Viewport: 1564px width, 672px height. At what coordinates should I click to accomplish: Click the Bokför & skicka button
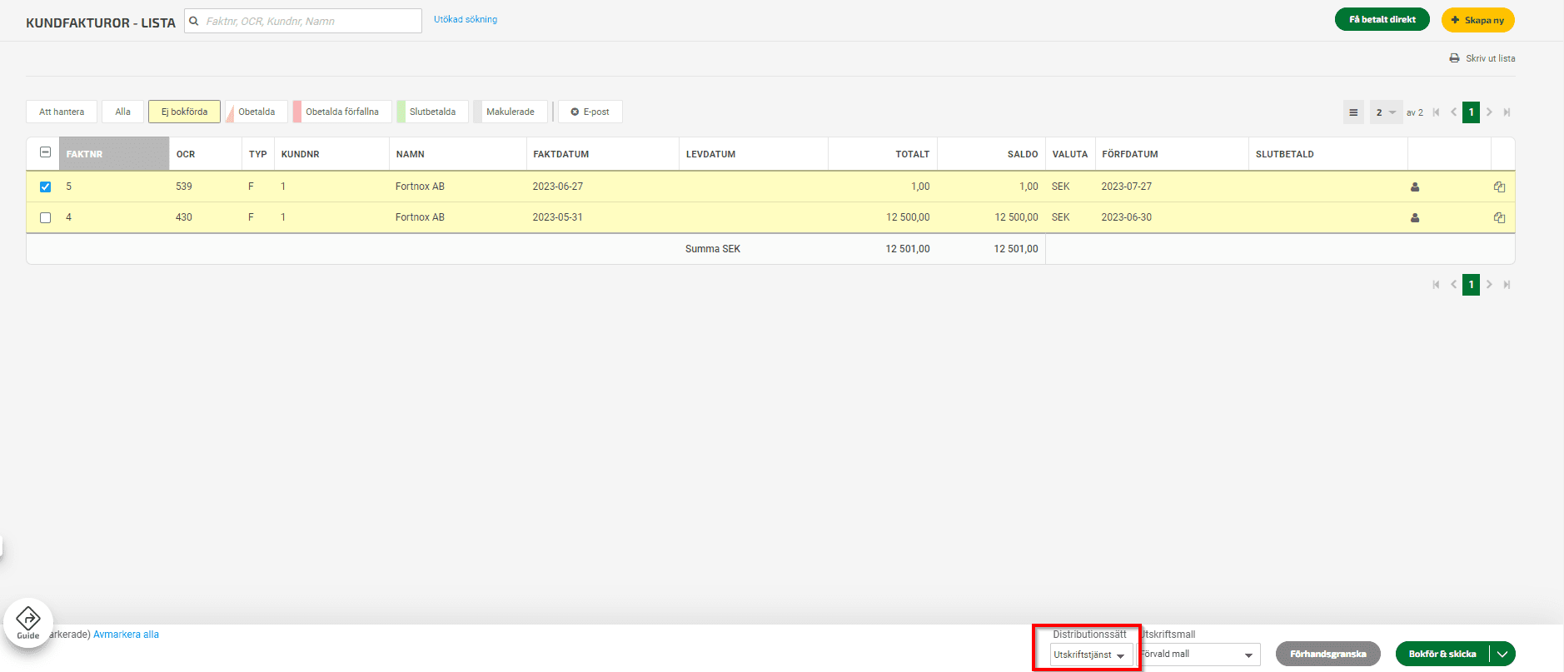tap(1442, 654)
